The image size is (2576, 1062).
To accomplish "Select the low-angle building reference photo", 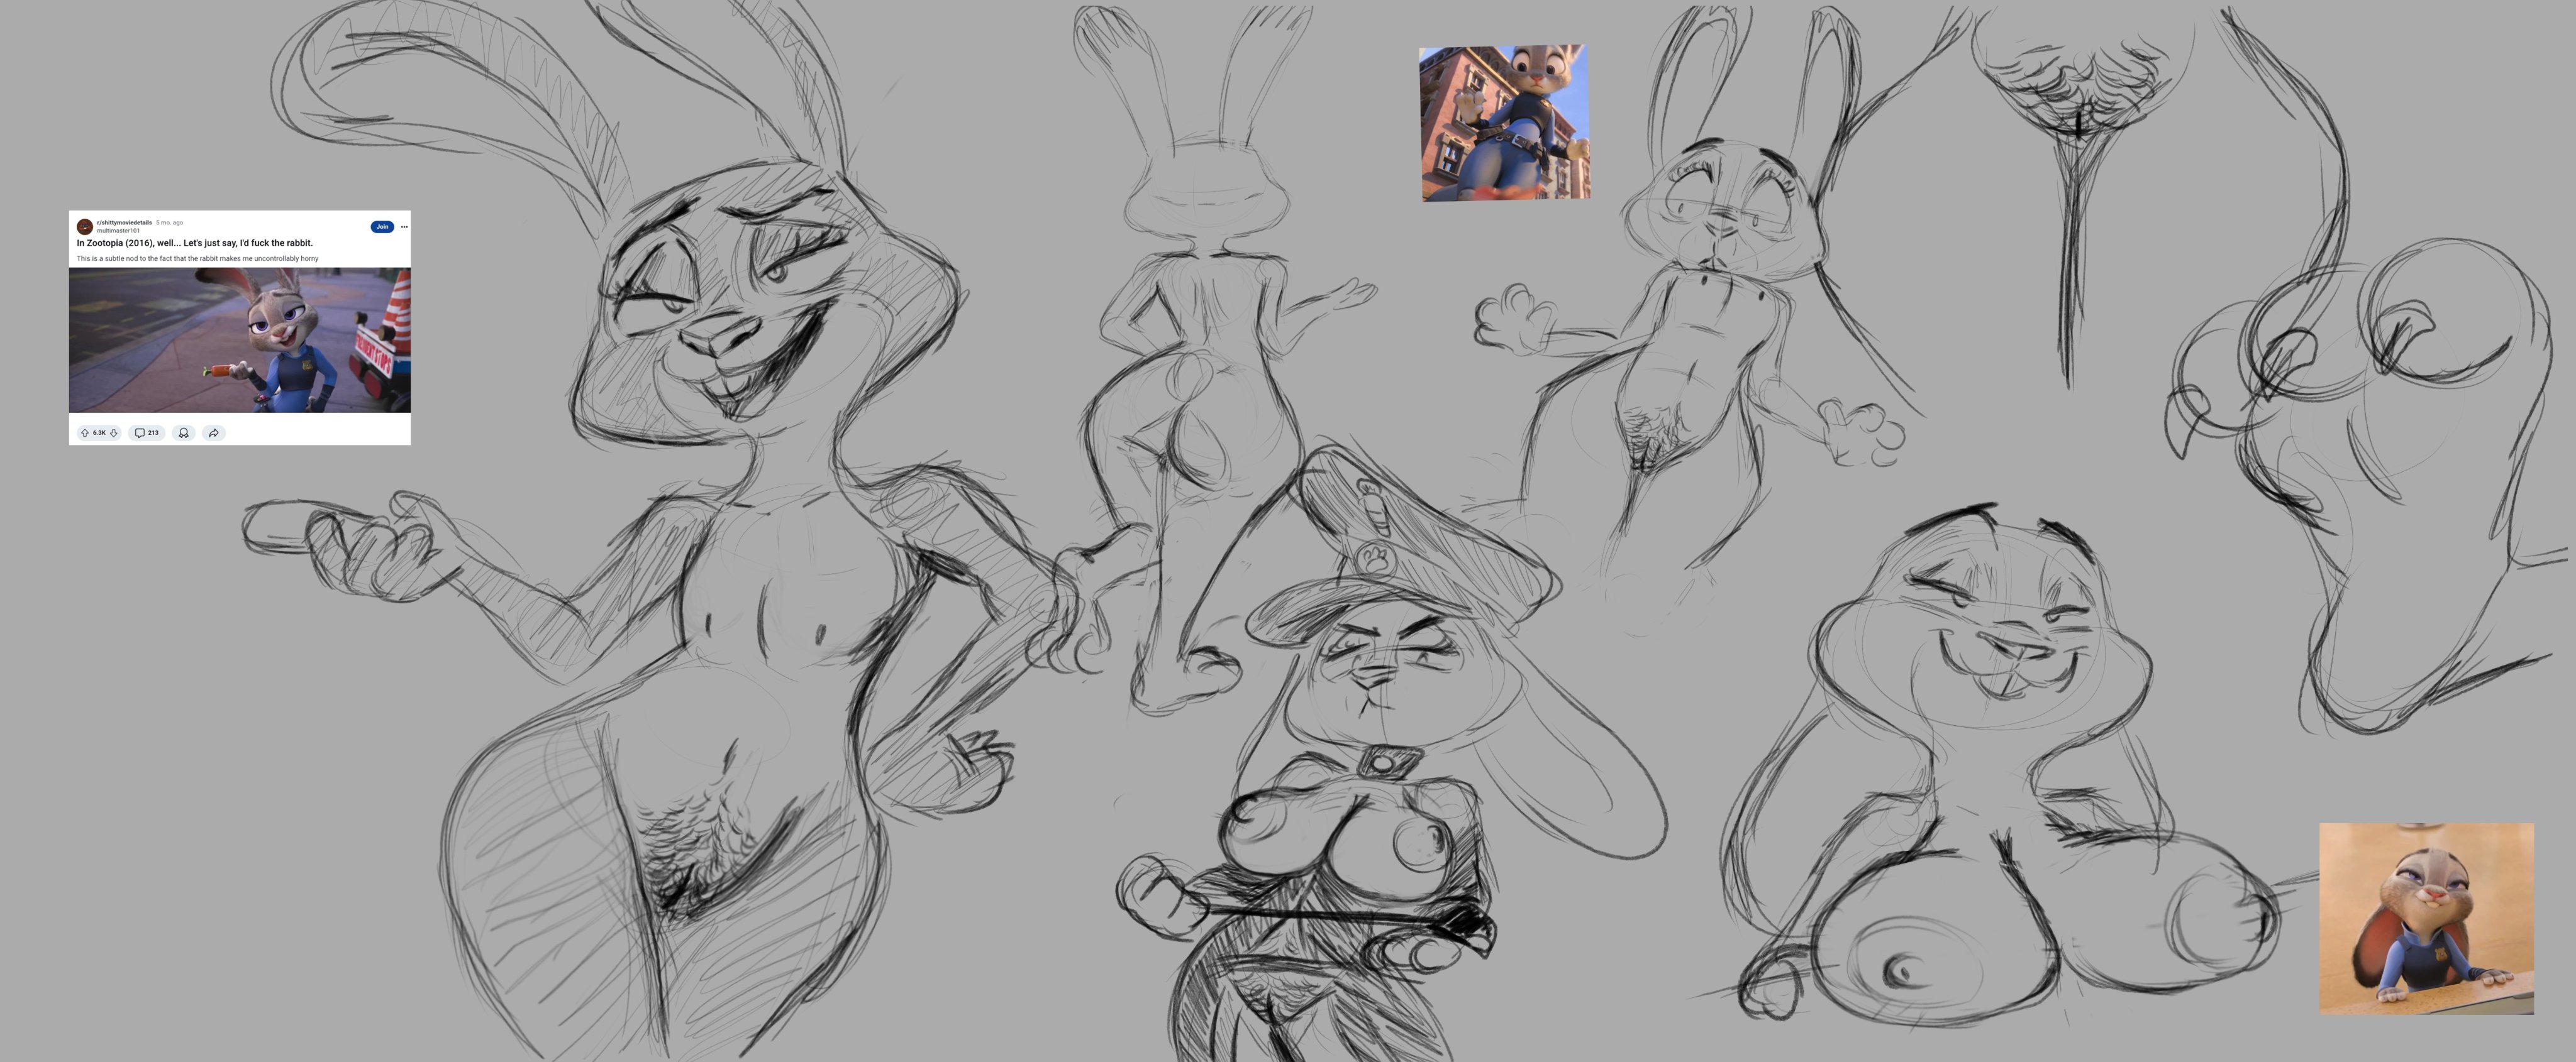I will pyautogui.click(x=1504, y=122).
